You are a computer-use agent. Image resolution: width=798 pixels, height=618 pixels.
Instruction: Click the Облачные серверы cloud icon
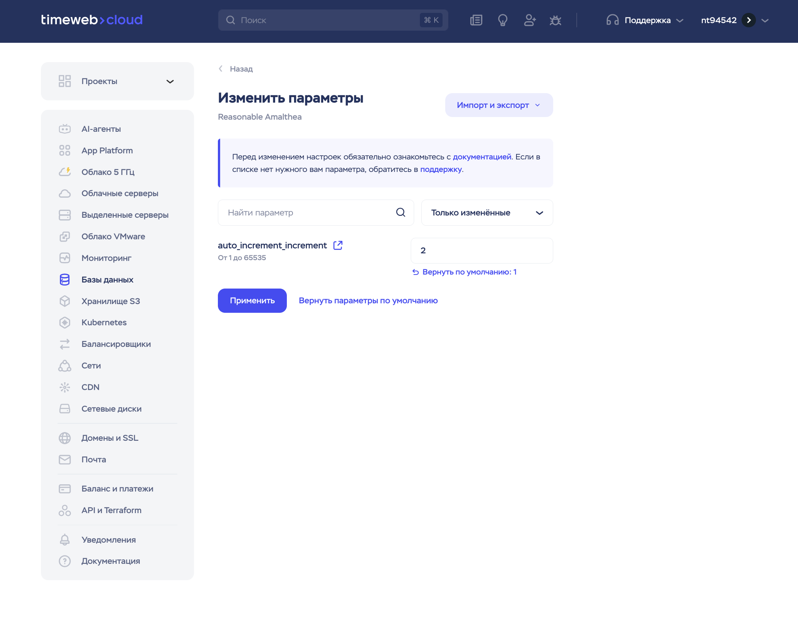[x=65, y=194]
